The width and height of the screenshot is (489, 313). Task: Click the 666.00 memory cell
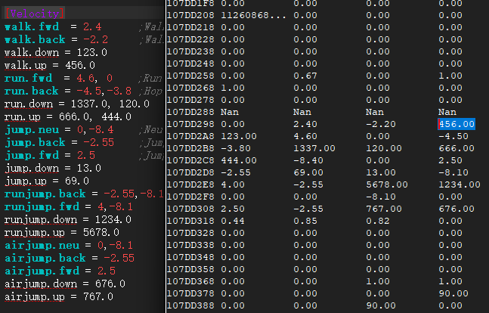(x=457, y=148)
